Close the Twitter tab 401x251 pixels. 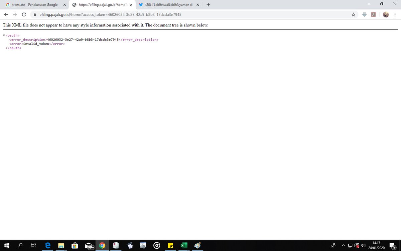198,5
